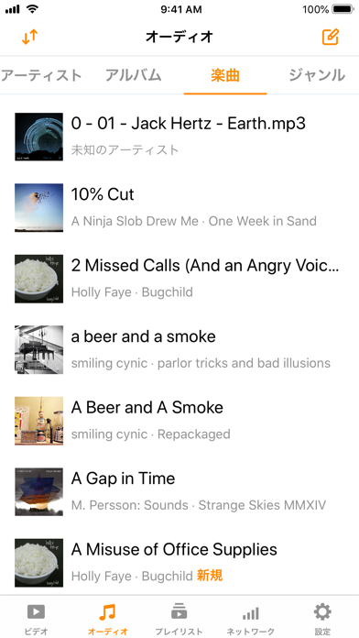This screenshot has height=638, width=359.
Task: Tap the edit pencil icon
Action: (330, 37)
